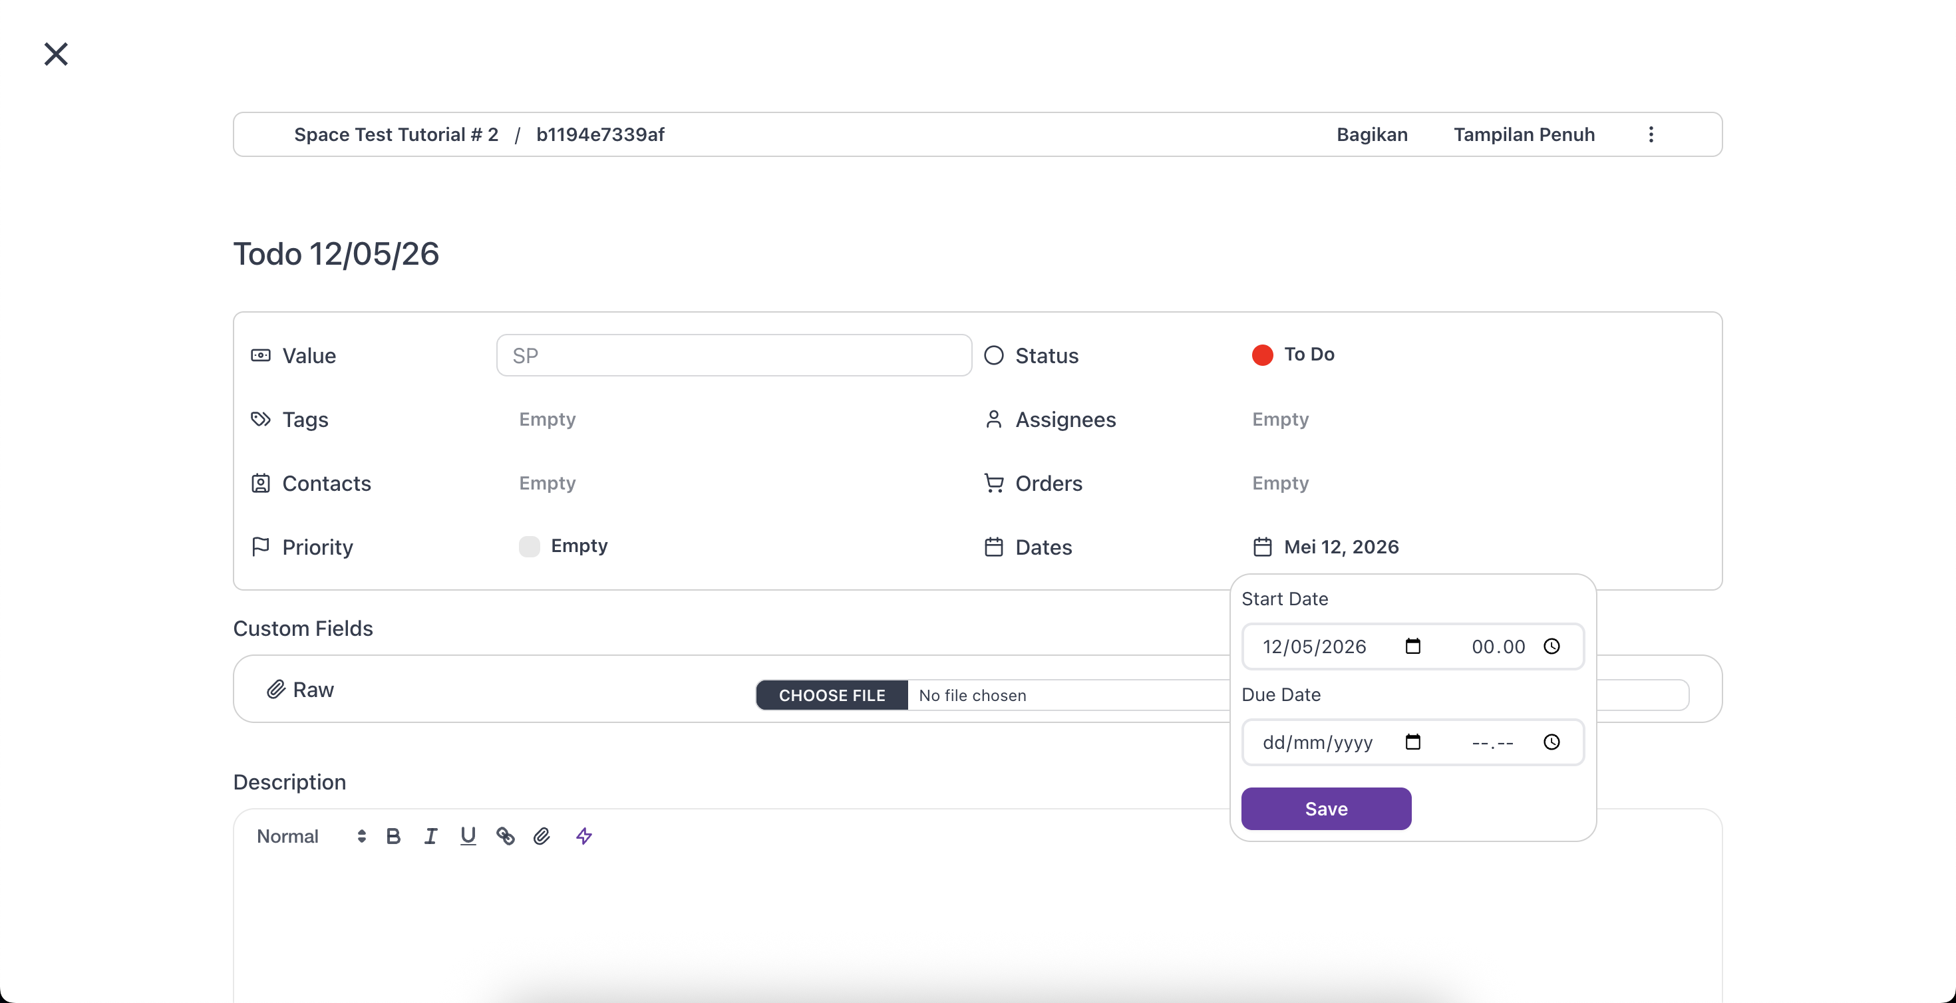
Task: Toggle bold formatting
Action: (x=393, y=836)
